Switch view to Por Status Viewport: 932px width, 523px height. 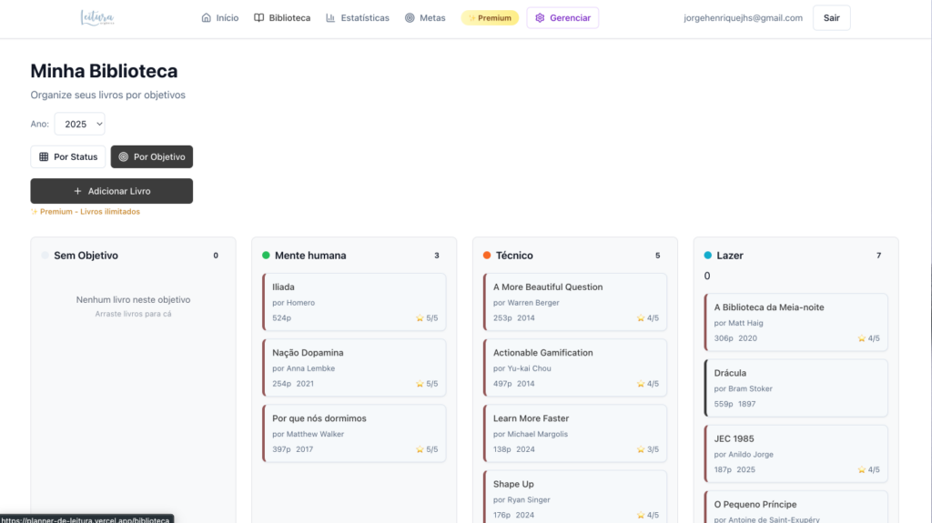click(x=68, y=157)
